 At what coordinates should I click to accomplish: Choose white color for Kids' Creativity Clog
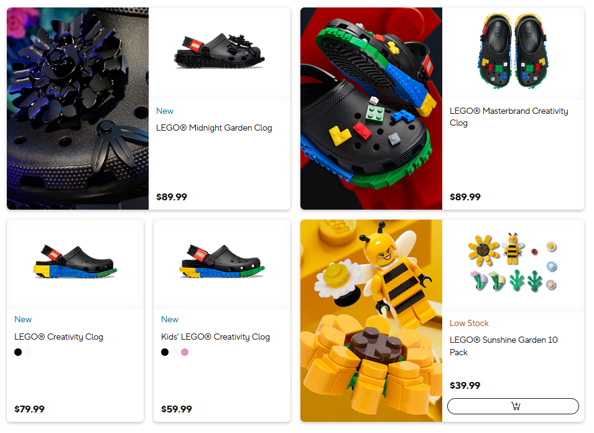(x=175, y=352)
